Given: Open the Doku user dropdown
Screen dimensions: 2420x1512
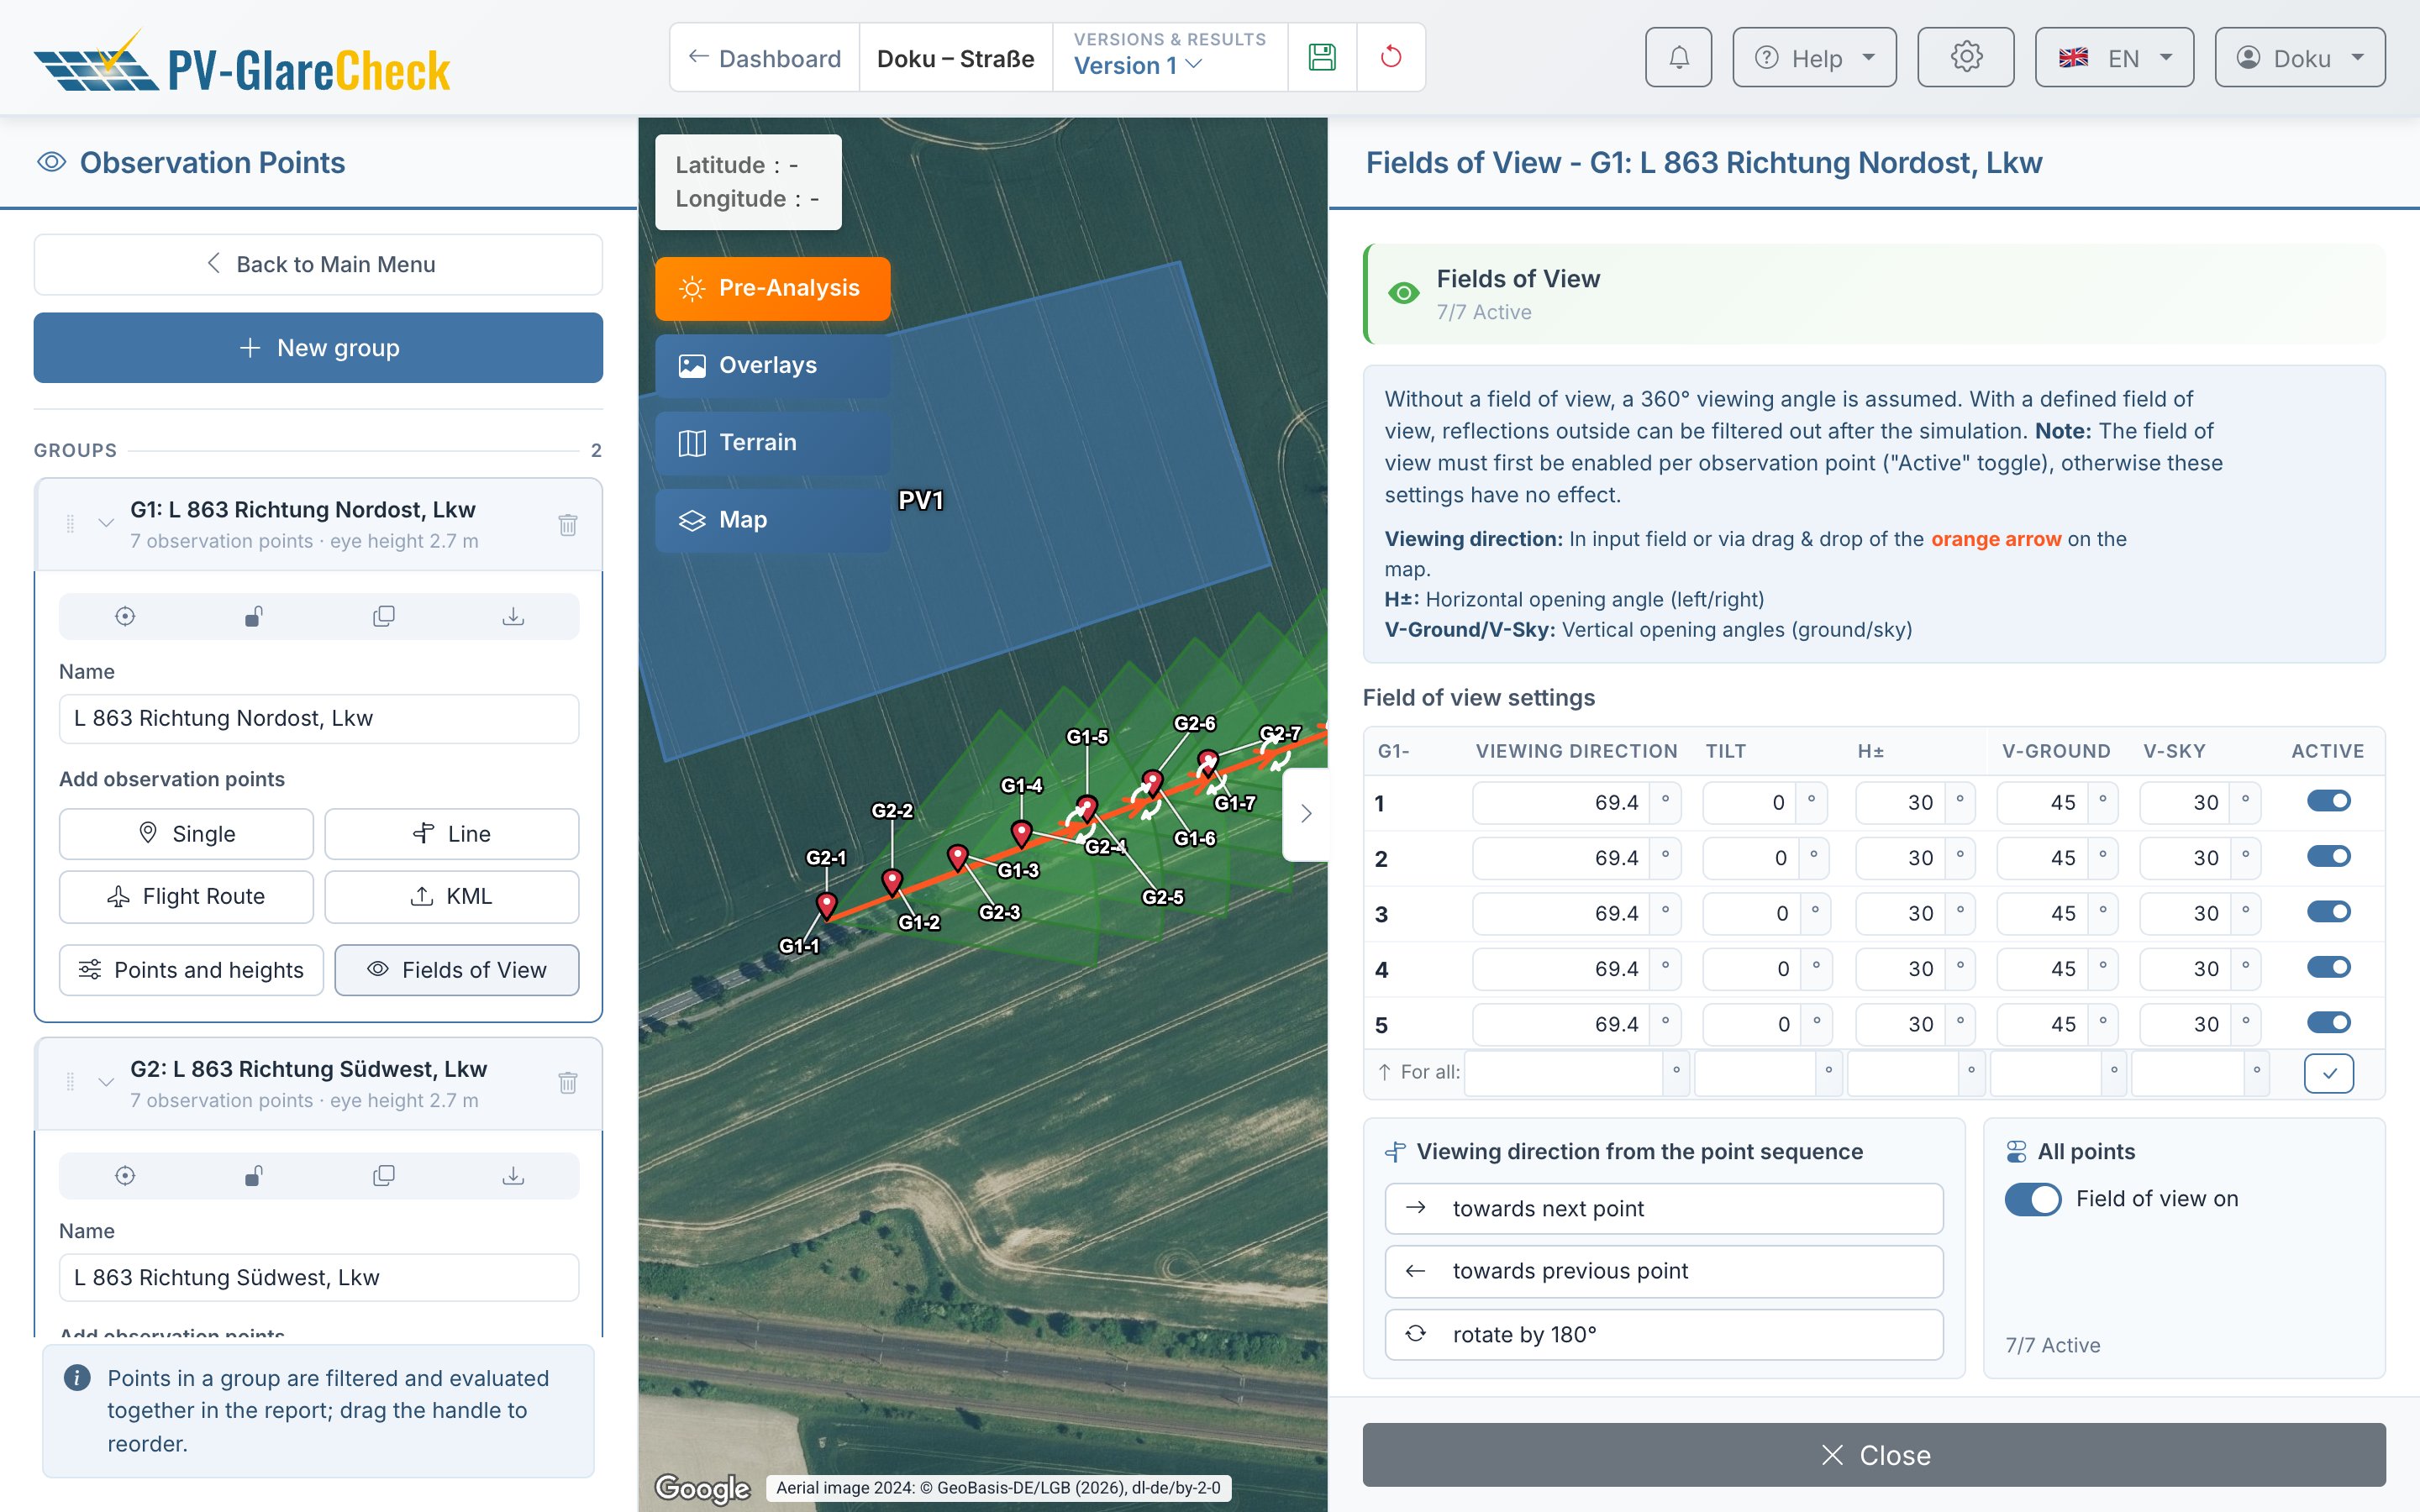Looking at the screenshot, I should [2299, 58].
